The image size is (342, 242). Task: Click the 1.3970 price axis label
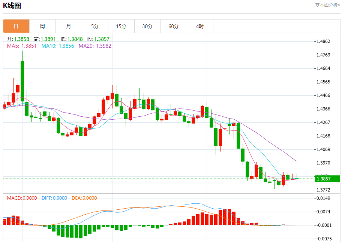click(x=323, y=163)
